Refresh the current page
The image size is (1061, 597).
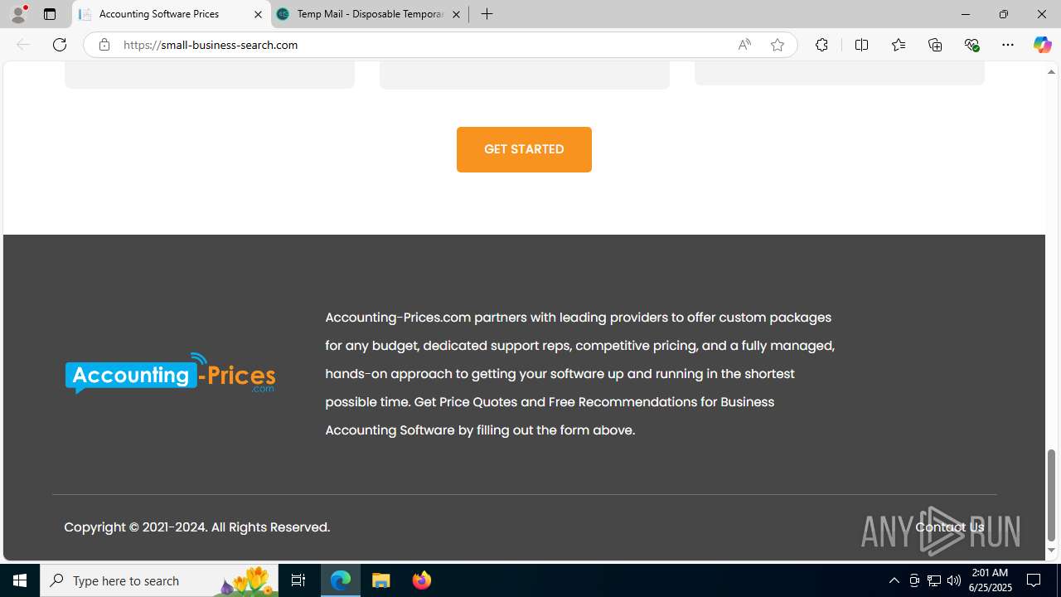(60, 45)
